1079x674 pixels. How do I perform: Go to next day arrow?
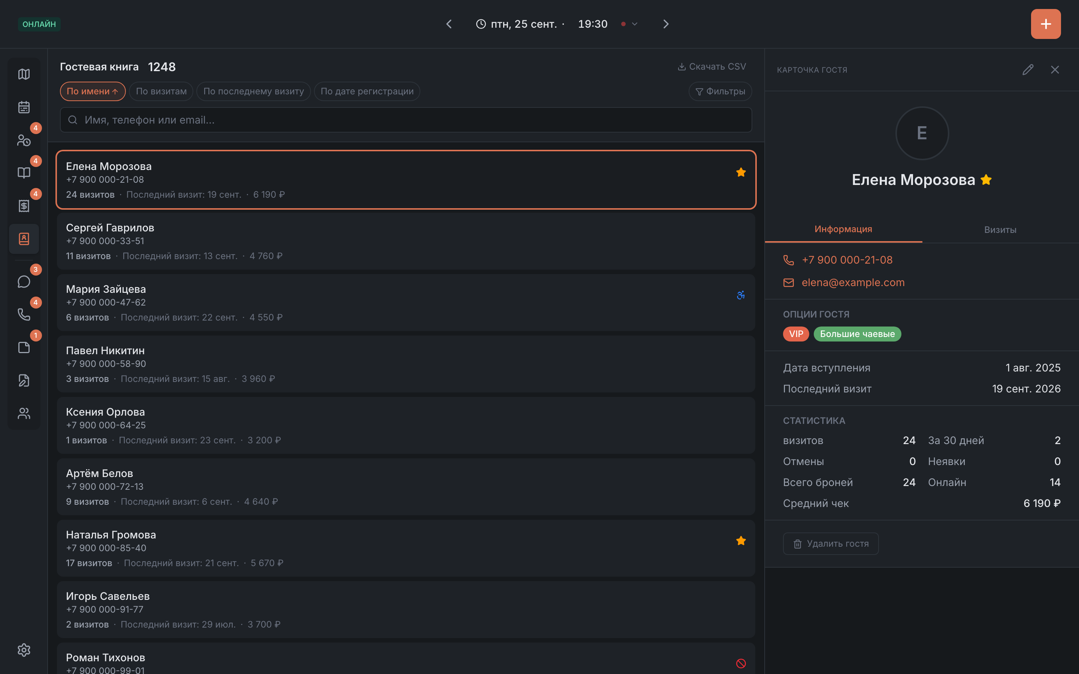click(666, 24)
